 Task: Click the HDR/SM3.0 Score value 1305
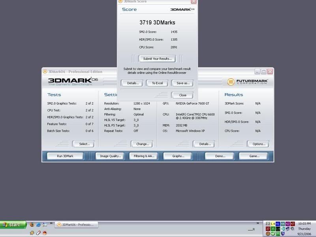(x=174, y=39)
